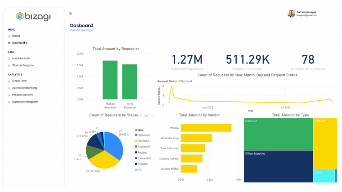This screenshot has height=192, width=342.
Task: Click the Bizagi logo
Action: (x=33, y=16)
